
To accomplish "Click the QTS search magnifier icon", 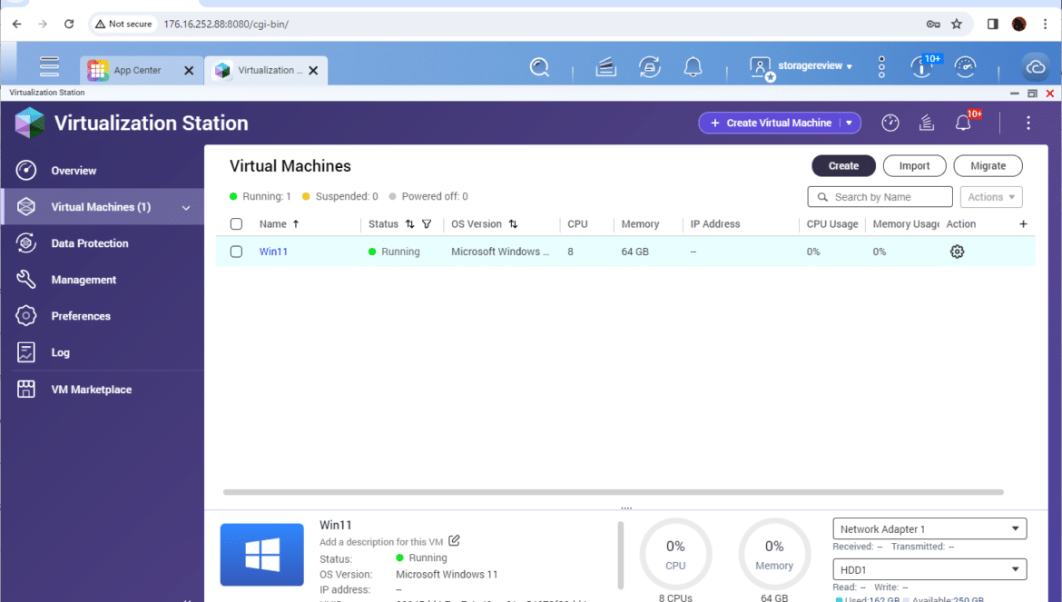I will pyautogui.click(x=539, y=67).
